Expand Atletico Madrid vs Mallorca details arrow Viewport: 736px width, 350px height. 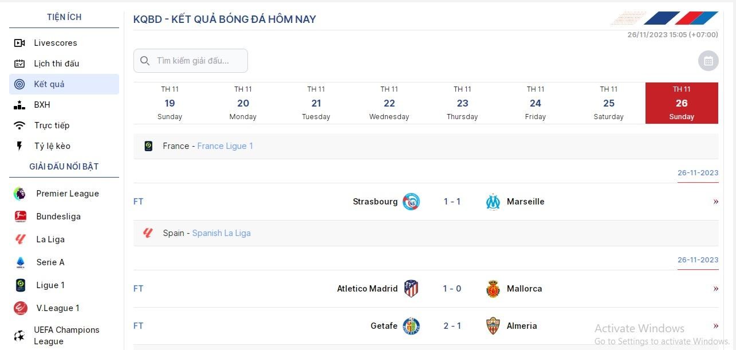(715, 289)
